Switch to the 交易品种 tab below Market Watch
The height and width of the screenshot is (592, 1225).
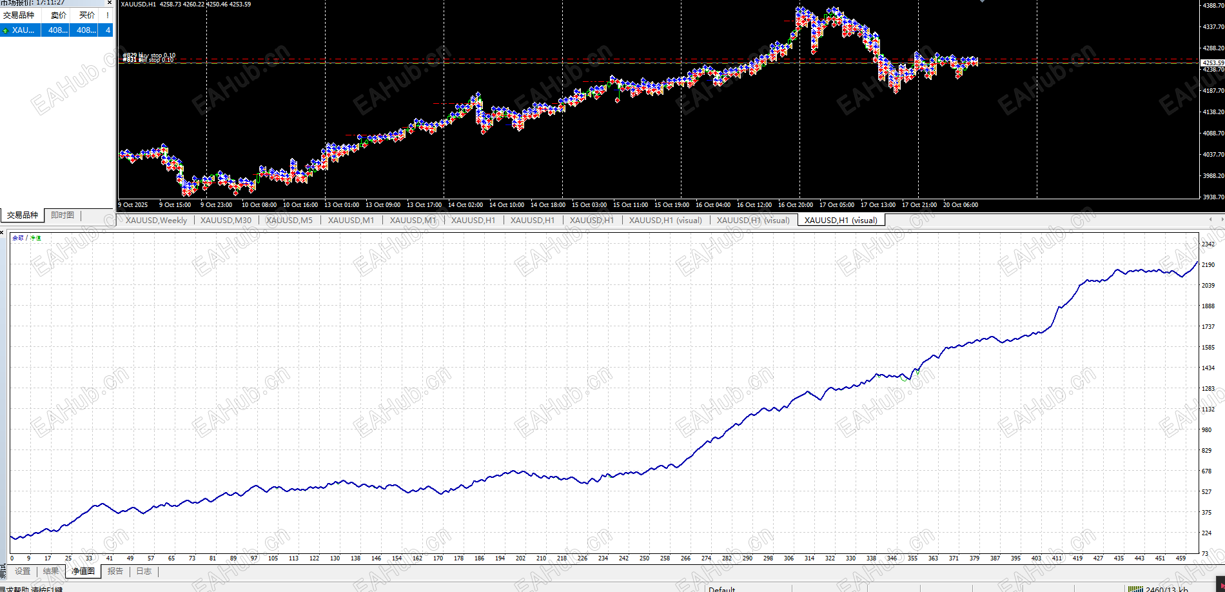(23, 215)
